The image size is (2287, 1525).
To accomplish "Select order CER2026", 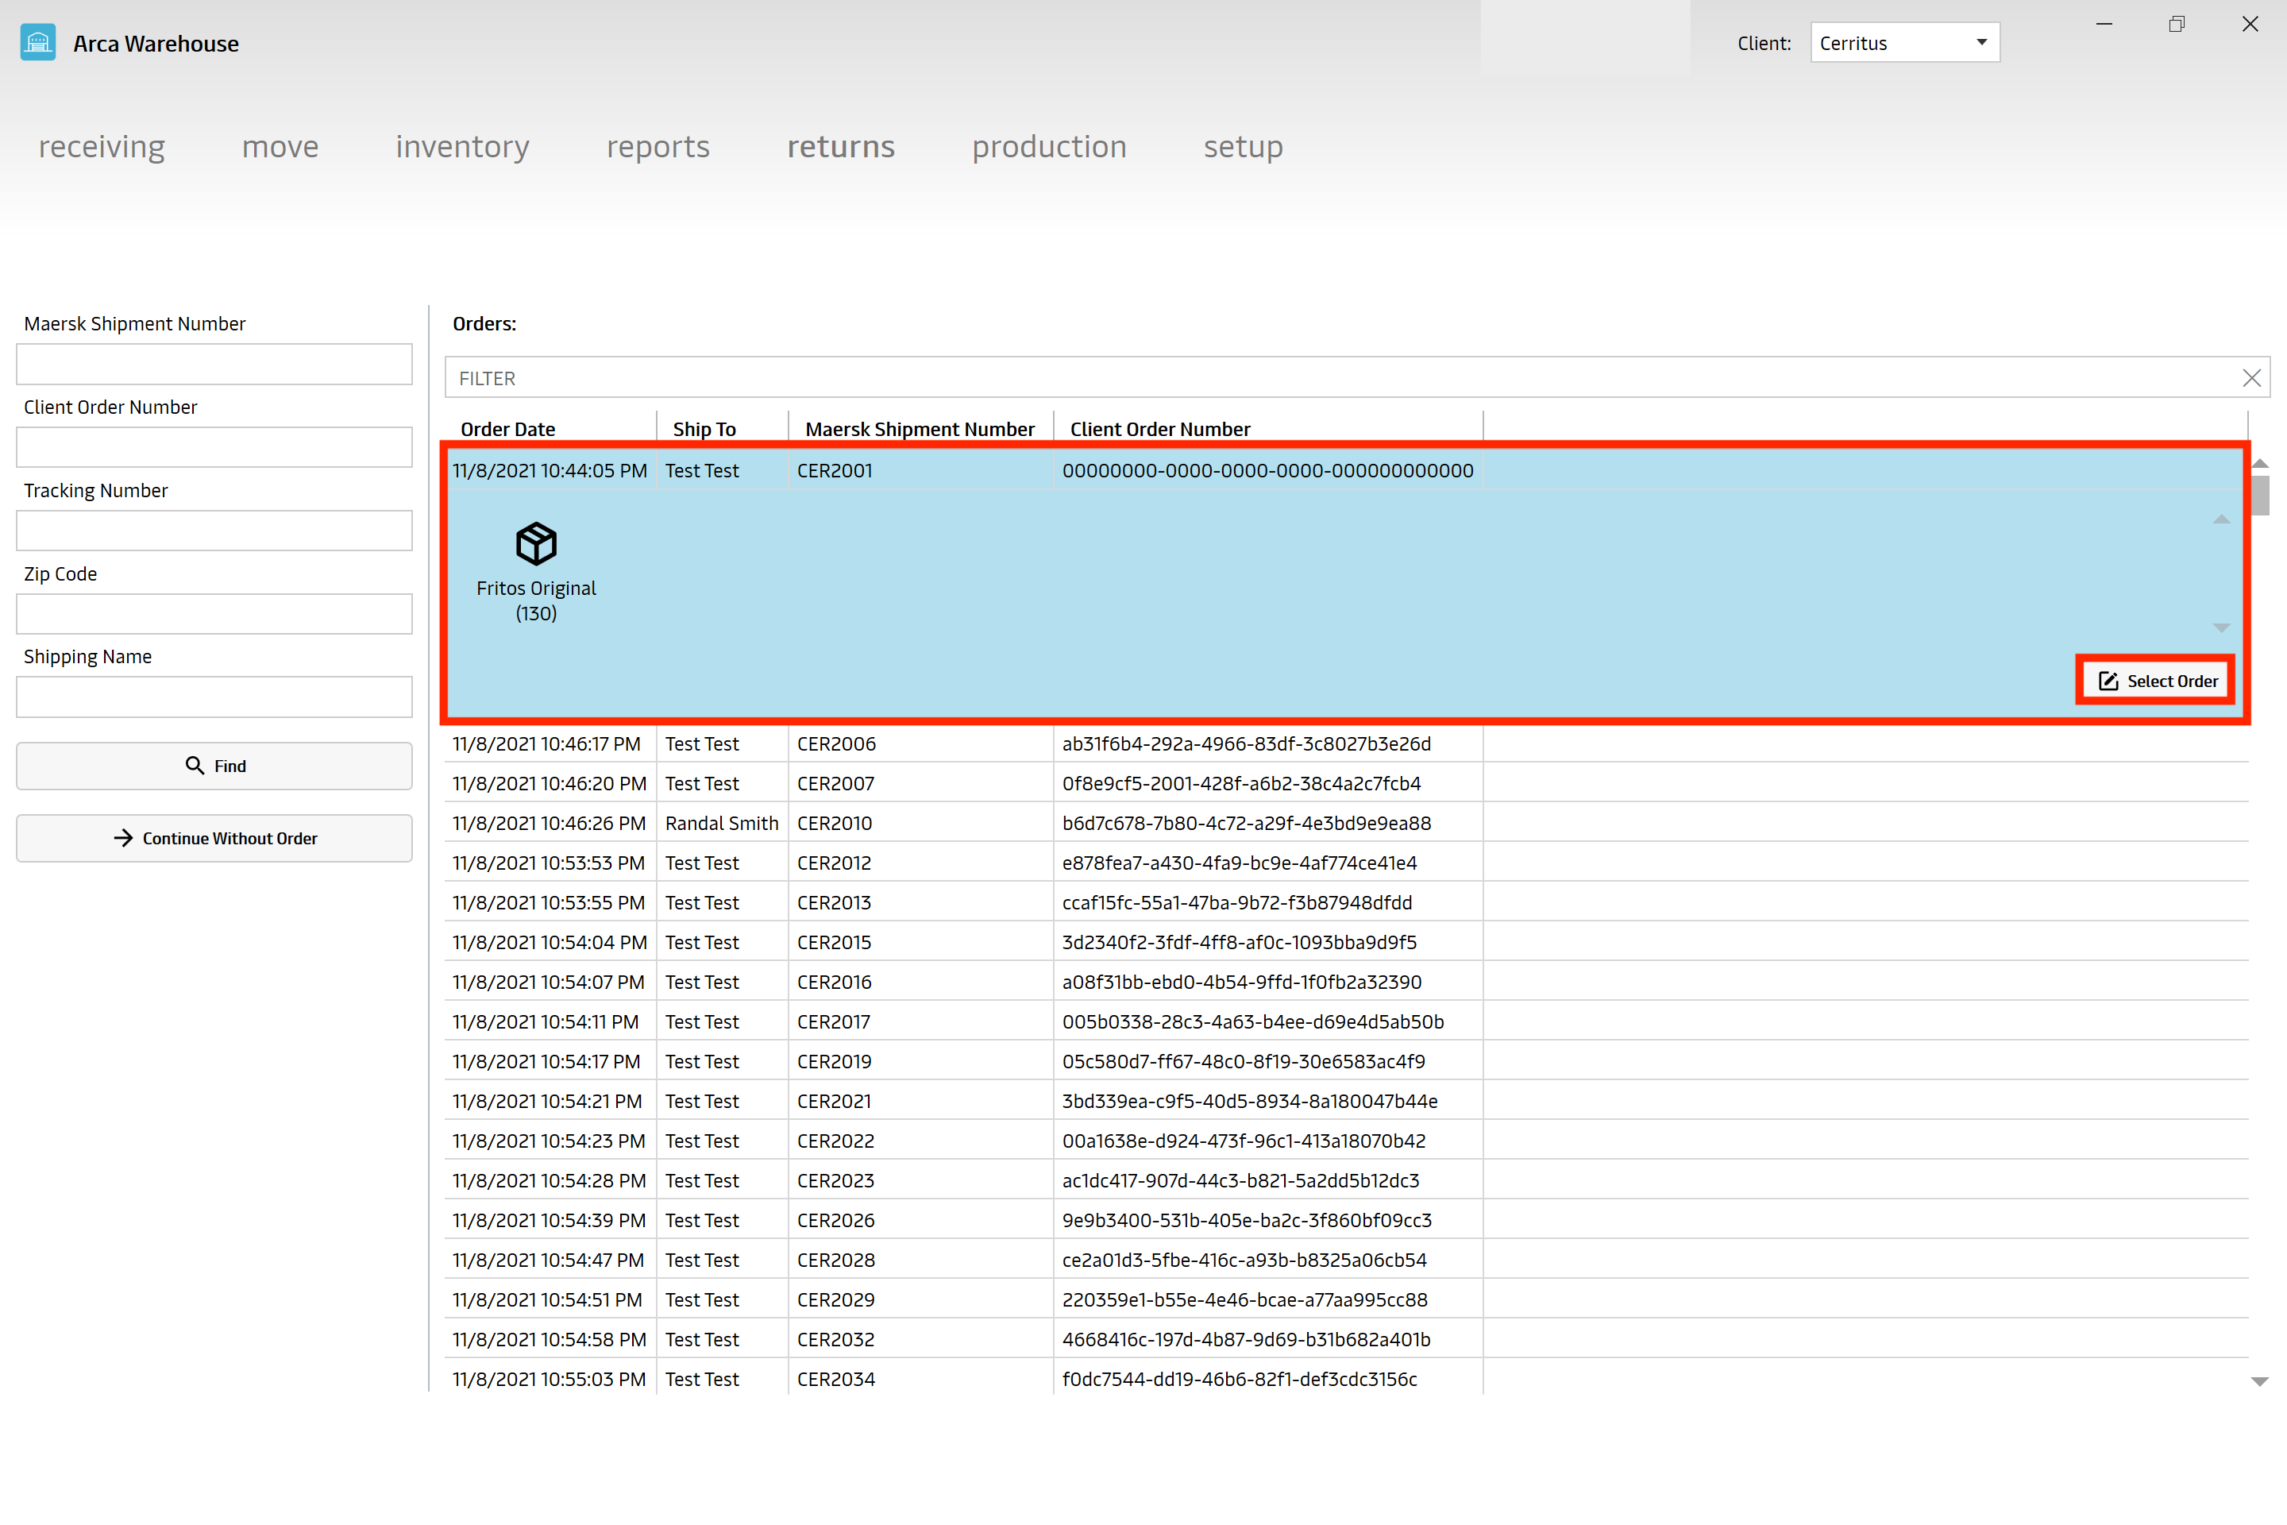I will click(1346, 1221).
